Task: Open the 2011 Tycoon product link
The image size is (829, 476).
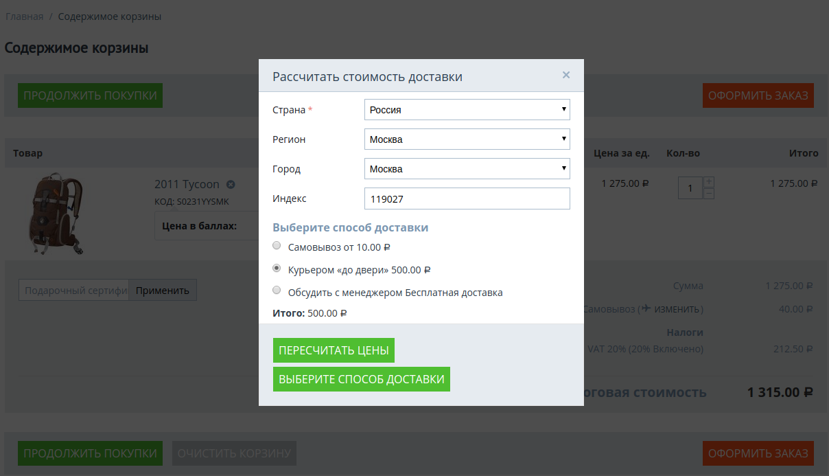Action: pos(187,184)
